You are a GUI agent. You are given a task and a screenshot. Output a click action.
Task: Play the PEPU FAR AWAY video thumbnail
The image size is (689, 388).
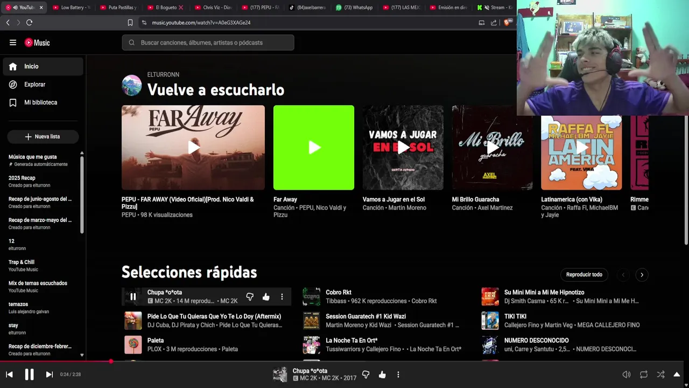coord(193,147)
